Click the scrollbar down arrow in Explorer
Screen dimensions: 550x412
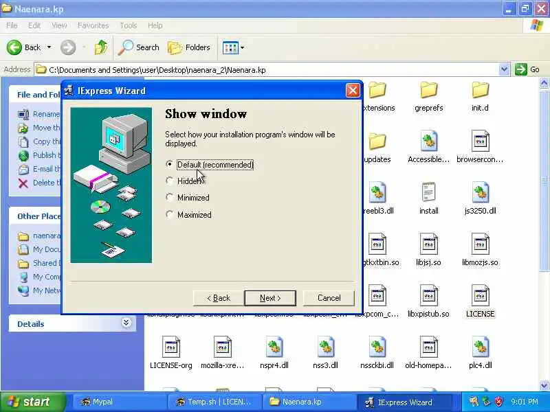pyautogui.click(x=544, y=385)
